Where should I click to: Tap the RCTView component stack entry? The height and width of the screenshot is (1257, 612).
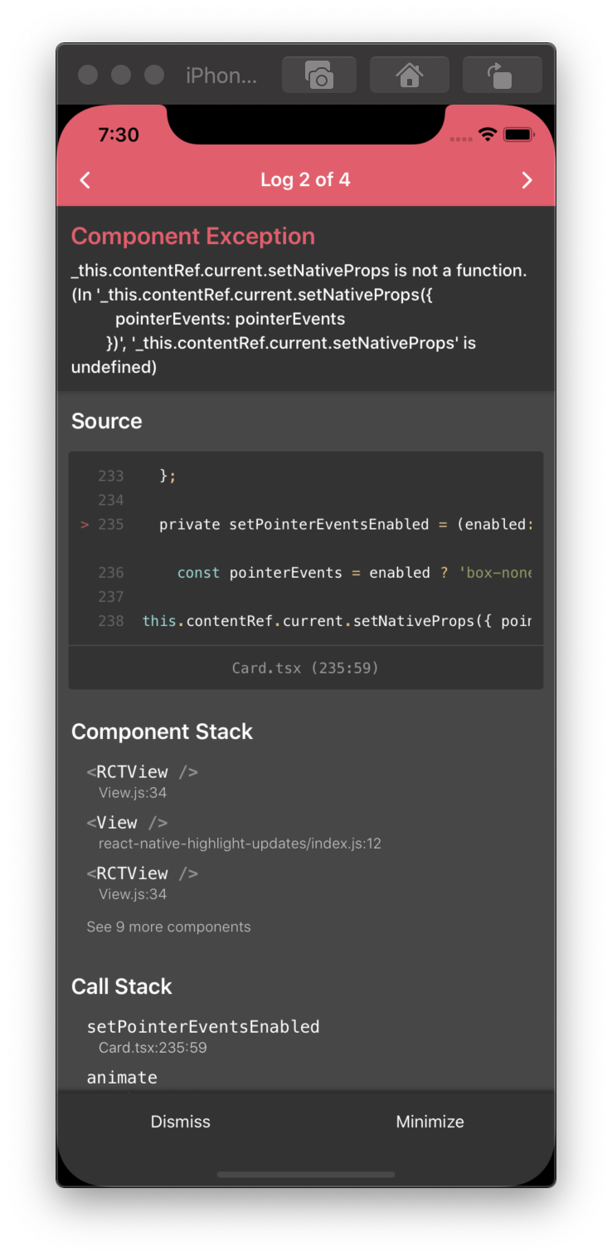click(142, 770)
